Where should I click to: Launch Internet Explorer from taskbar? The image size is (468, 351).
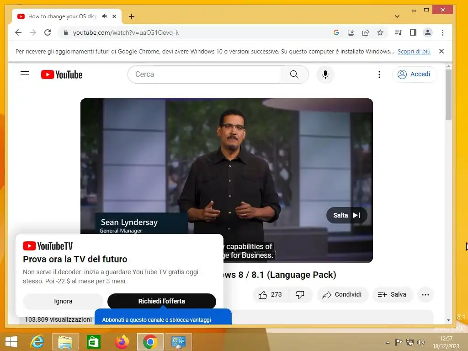click(x=37, y=342)
